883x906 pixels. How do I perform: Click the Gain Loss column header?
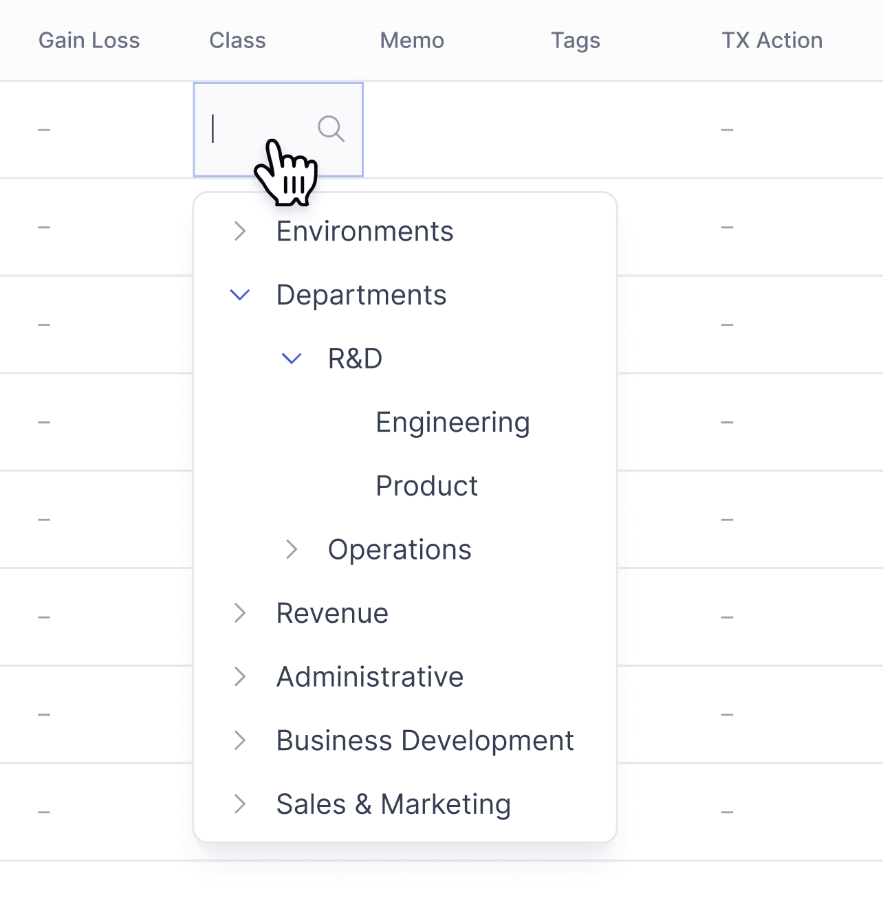pyautogui.click(x=89, y=41)
